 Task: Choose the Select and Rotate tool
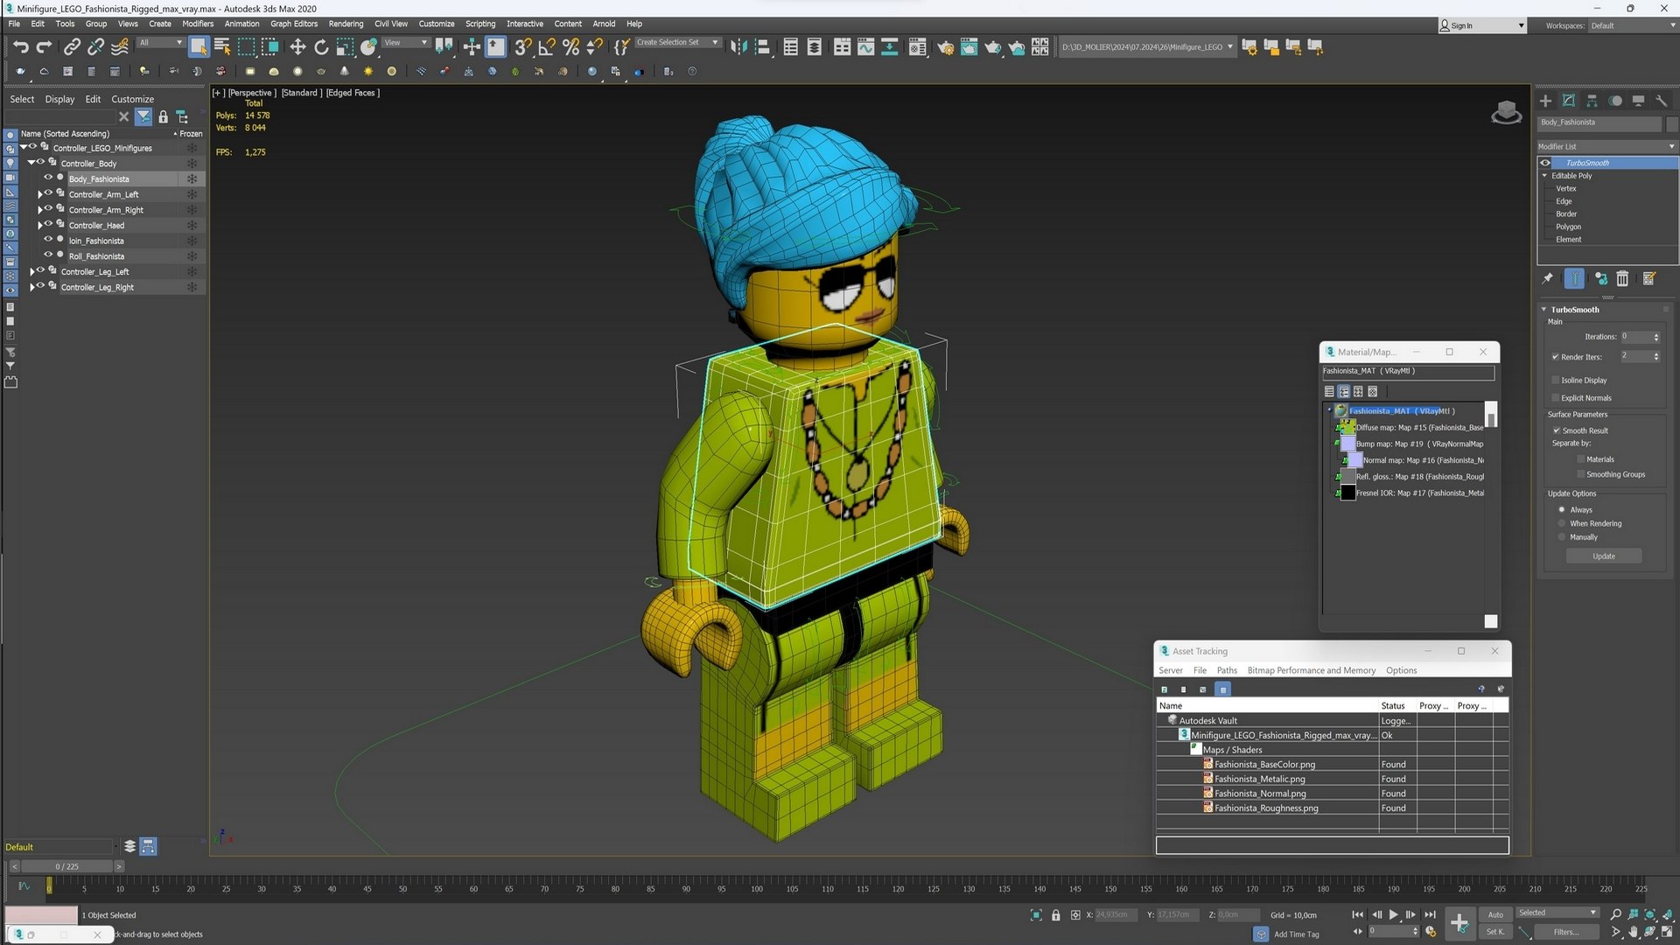click(321, 47)
